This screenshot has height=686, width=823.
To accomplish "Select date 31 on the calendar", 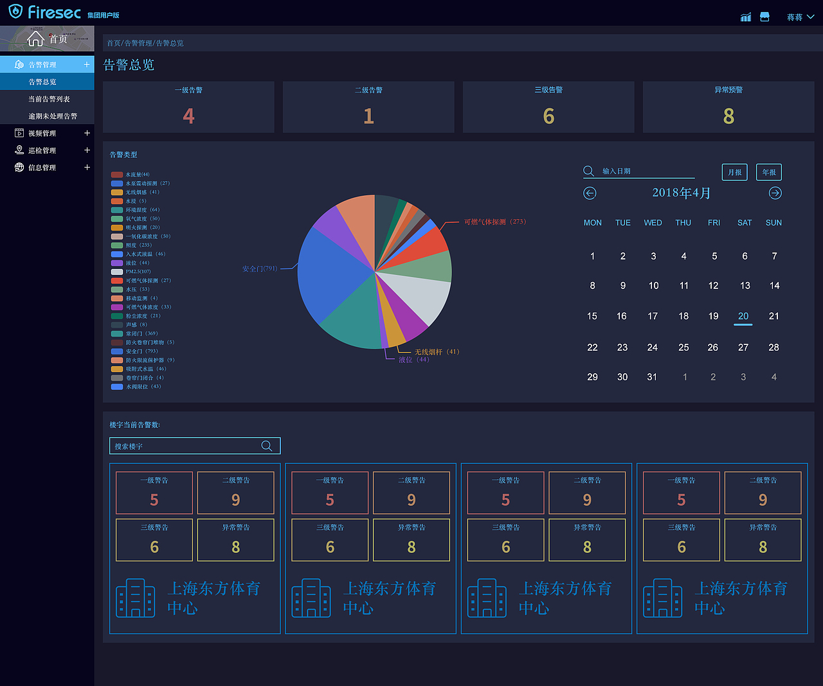I will click(x=652, y=377).
